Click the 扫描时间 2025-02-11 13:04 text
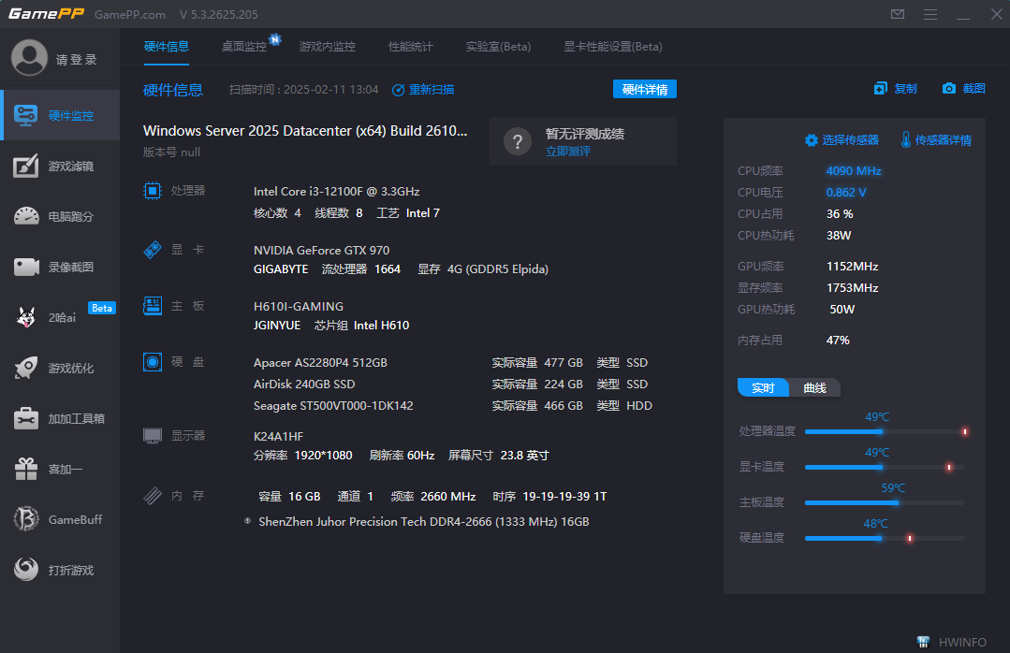 click(303, 90)
